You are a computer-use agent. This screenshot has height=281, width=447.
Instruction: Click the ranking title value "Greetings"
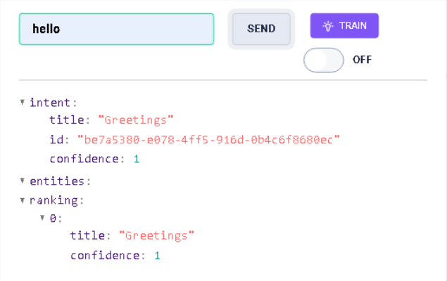click(x=156, y=235)
